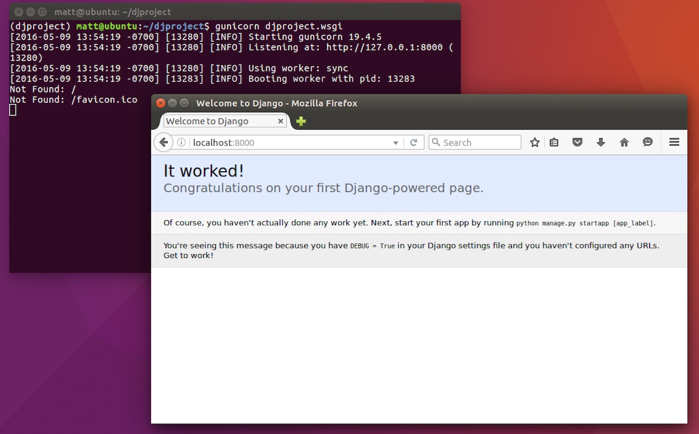This screenshot has width=699, height=434.
Task: Click the Firefox back arrow button
Action: (163, 142)
